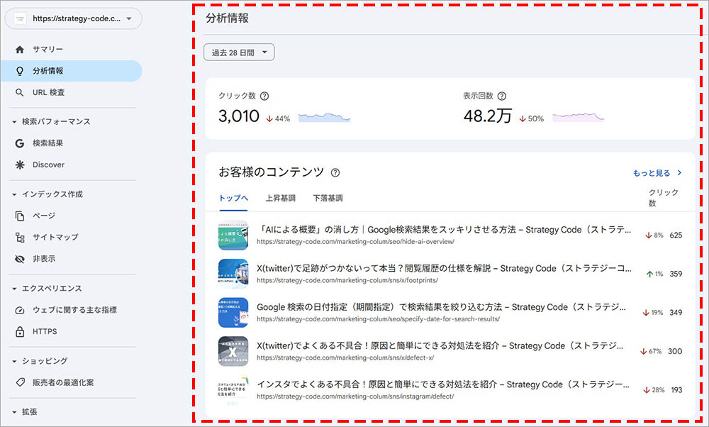
Task: Click help icon next to クリック数
Action: tap(264, 96)
